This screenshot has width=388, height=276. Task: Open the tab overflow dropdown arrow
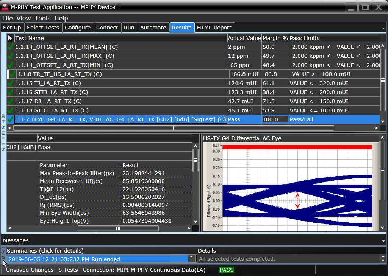(x=383, y=28)
